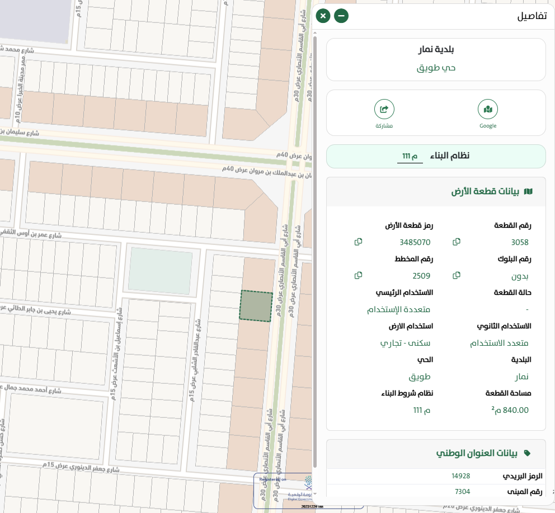Click the details panel vertical scrollbar
The height and width of the screenshot is (513, 555).
[315, 252]
